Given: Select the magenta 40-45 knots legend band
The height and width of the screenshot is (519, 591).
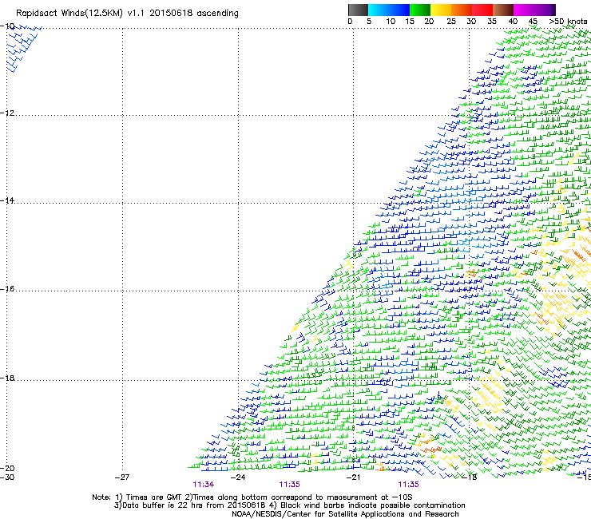Looking at the screenshot, I should pyautogui.click(x=524, y=10).
